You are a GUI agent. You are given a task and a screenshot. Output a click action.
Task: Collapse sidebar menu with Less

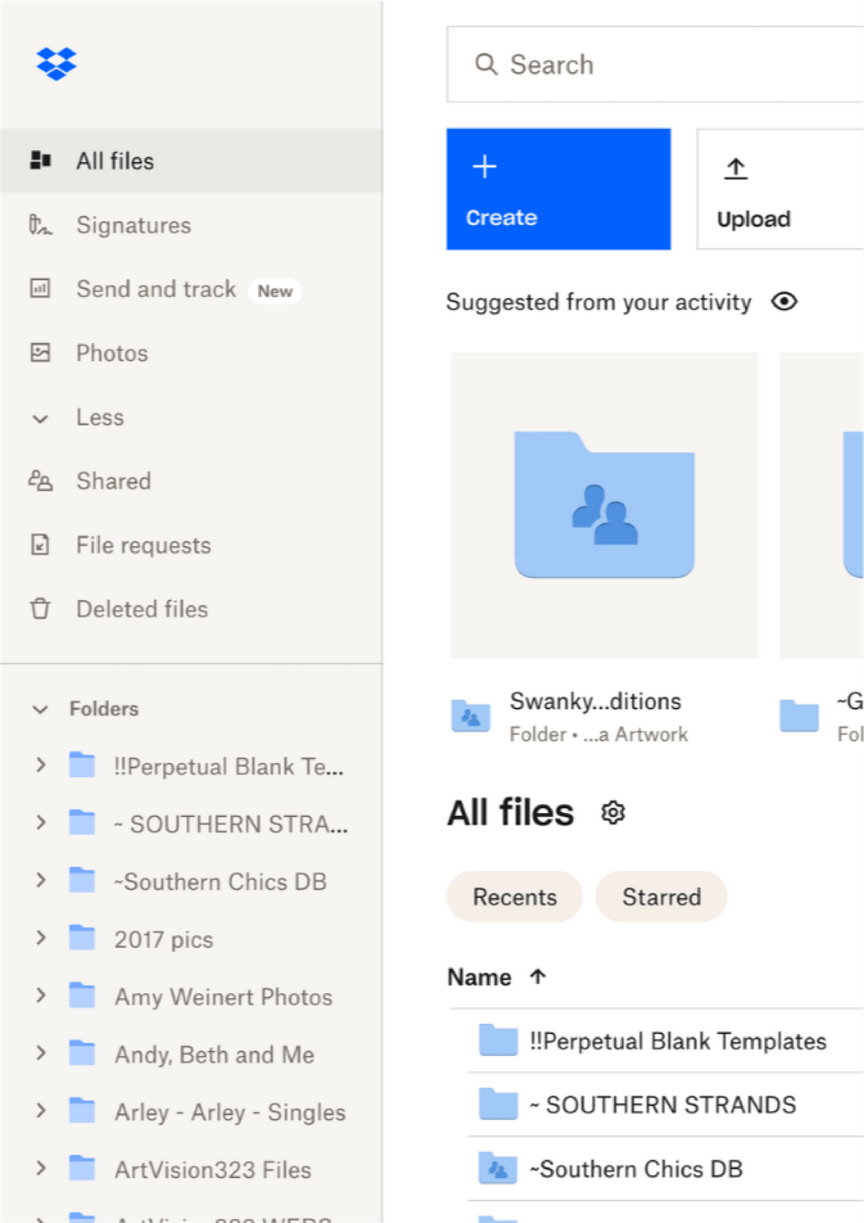tap(99, 417)
